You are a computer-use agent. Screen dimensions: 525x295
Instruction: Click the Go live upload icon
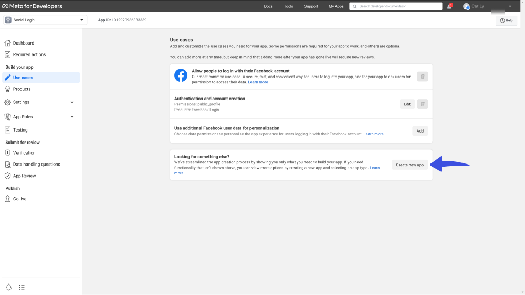pos(8,199)
